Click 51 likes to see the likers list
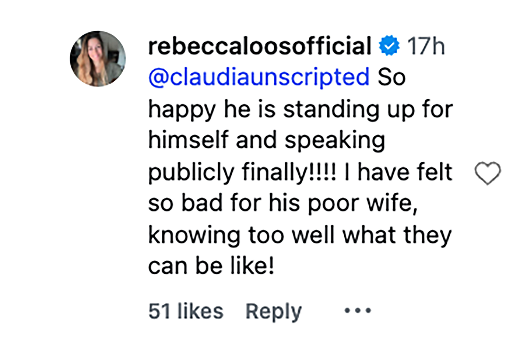This screenshot has width=520, height=344. pos(186,309)
